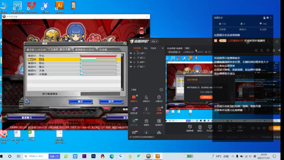Toggle visibility eye for 截屏1 source
This screenshot has width=284, height=160.
click(131, 62)
